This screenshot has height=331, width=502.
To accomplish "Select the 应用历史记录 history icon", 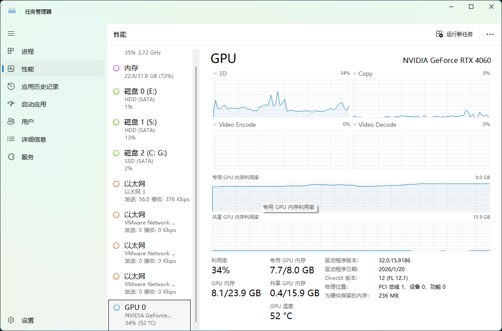I will tap(11, 86).
